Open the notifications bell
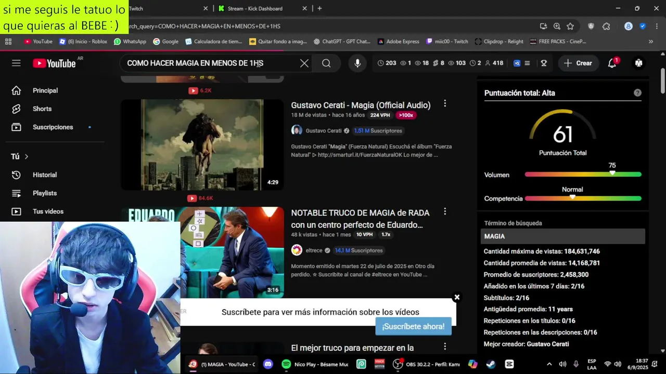 [612, 63]
